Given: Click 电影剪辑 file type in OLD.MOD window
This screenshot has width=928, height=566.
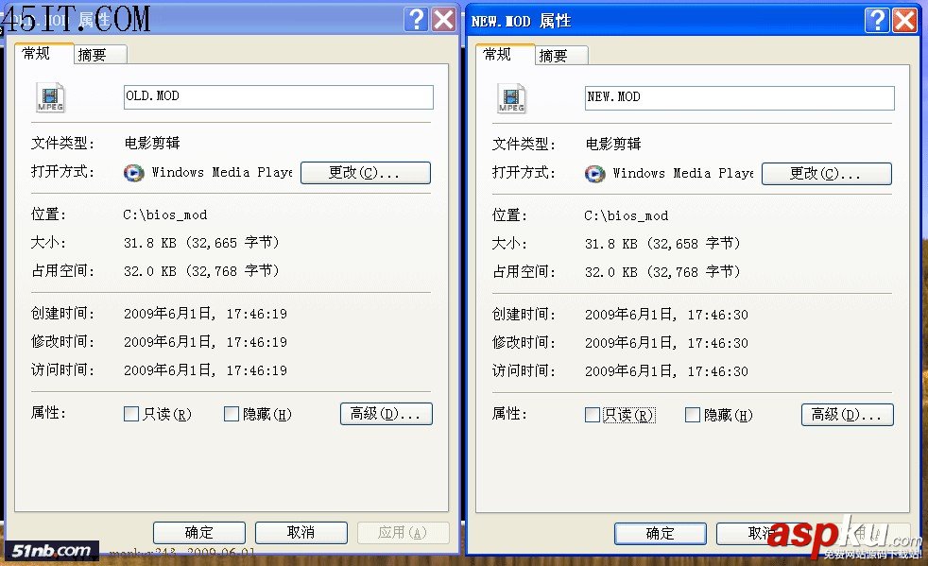Looking at the screenshot, I should coord(152,144).
